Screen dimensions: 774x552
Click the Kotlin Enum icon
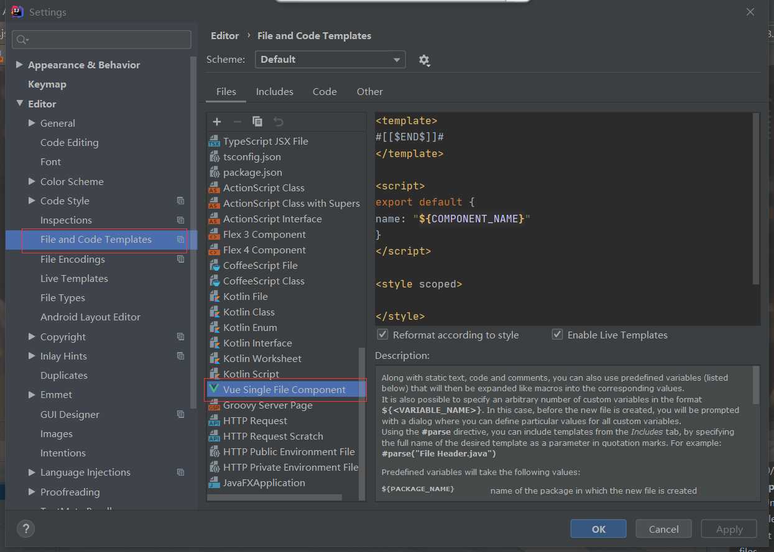(x=214, y=327)
